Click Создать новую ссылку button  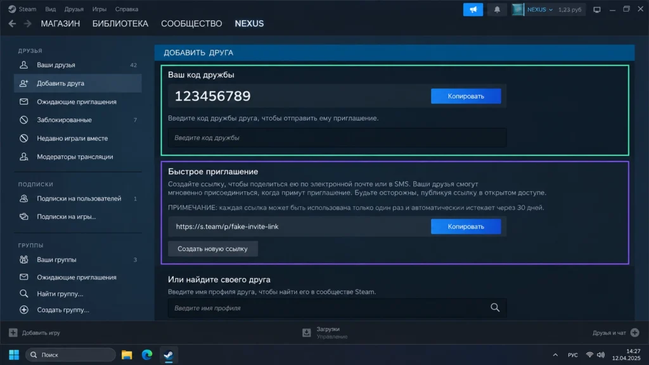click(213, 248)
